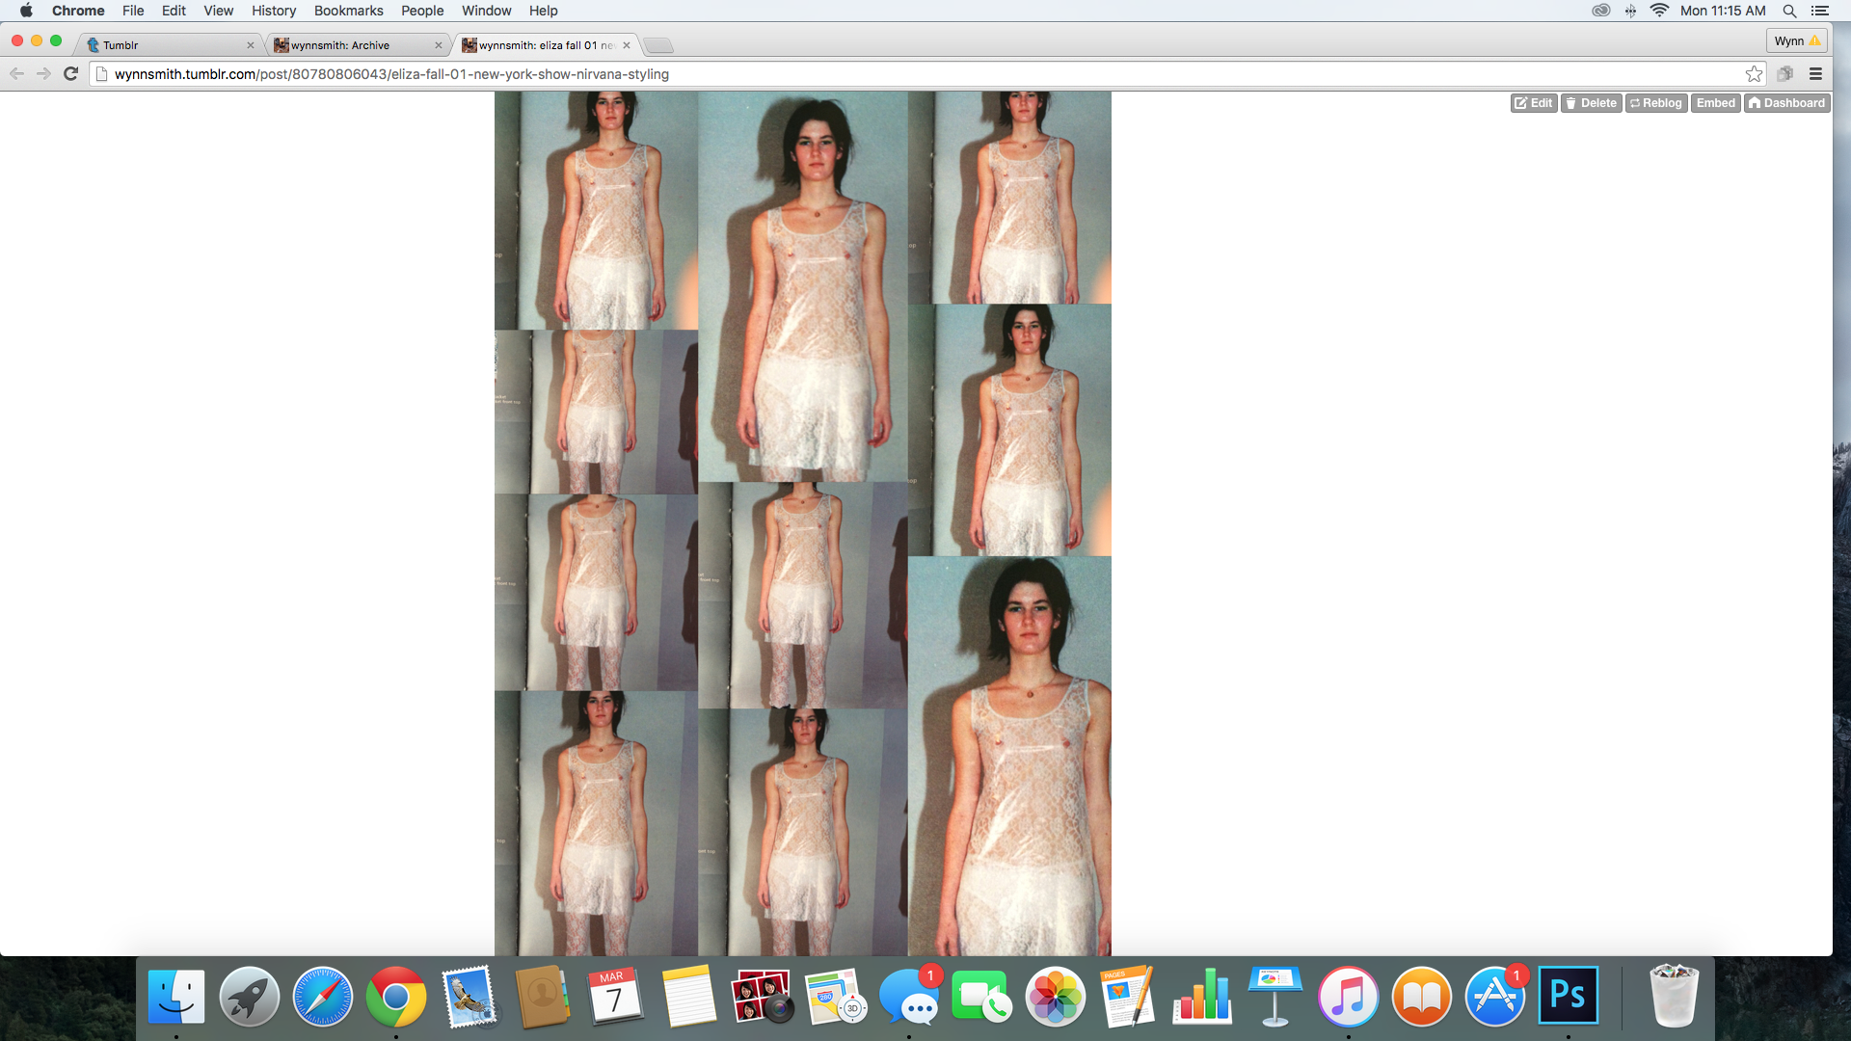Open Photoshop from the dock

coord(1568,996)
